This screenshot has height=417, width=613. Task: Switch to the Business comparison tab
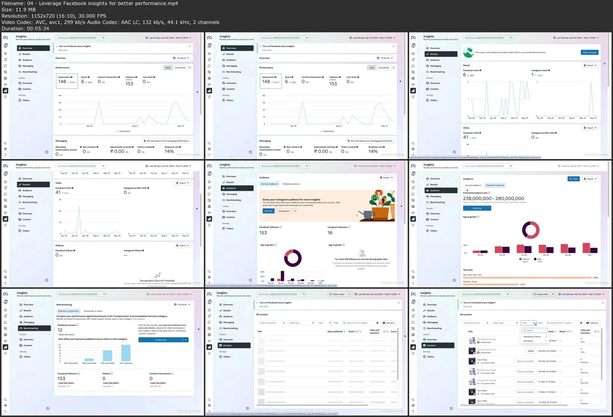click(68, 311)
